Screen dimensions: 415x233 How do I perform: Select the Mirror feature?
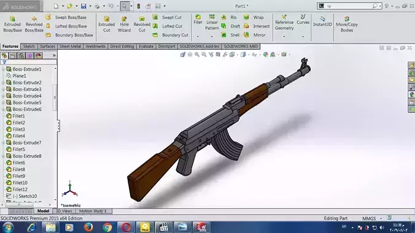click(254, 35)
